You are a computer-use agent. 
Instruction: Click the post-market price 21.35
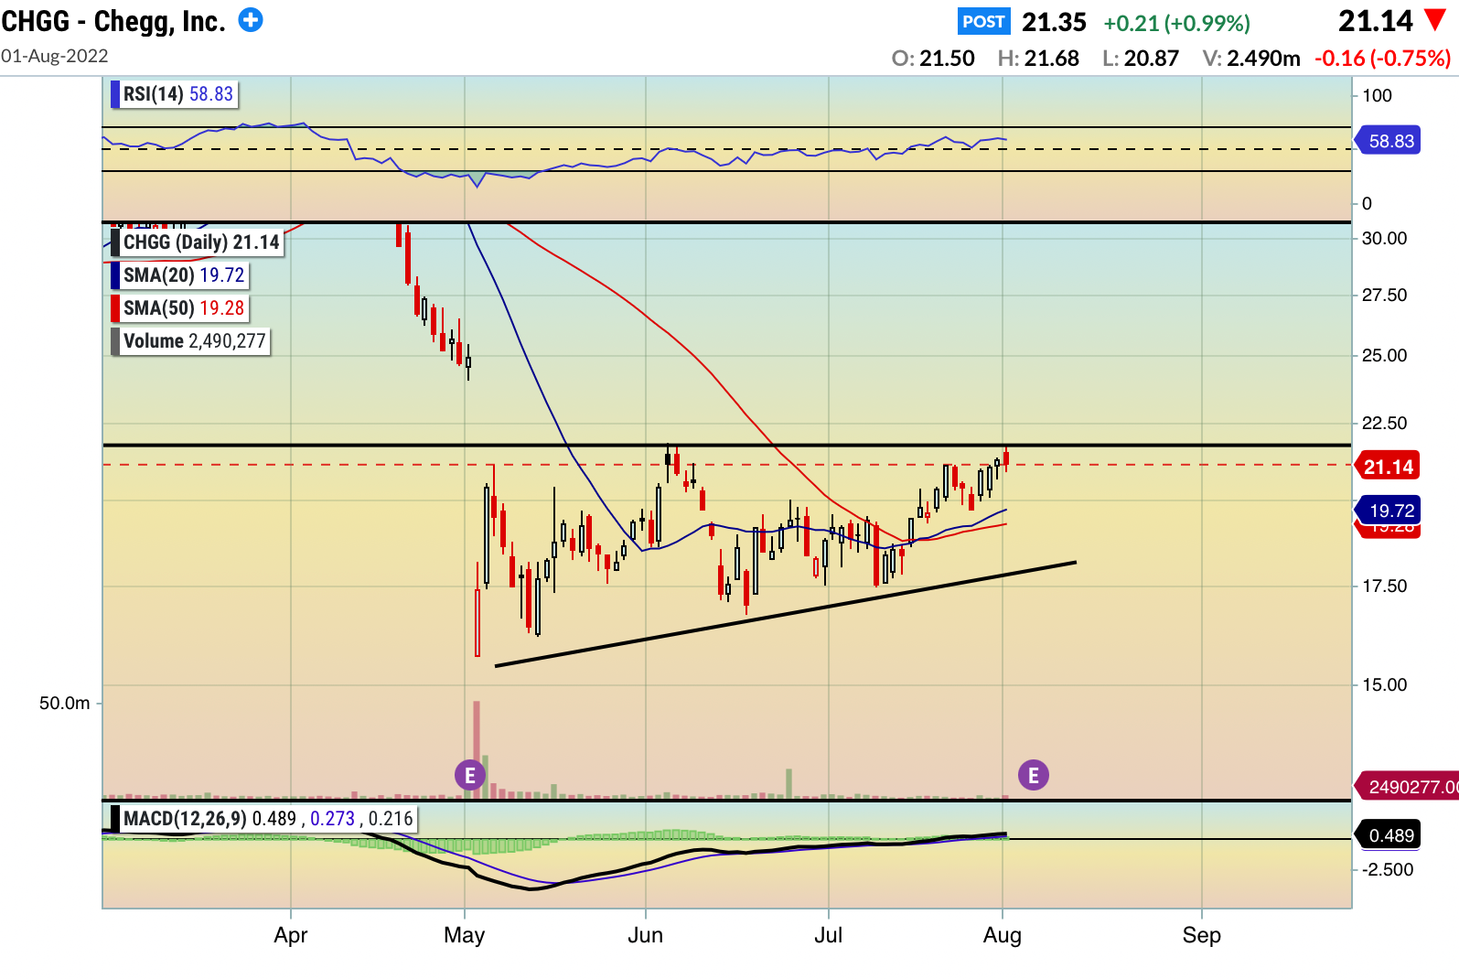[x=1054, y=22]
